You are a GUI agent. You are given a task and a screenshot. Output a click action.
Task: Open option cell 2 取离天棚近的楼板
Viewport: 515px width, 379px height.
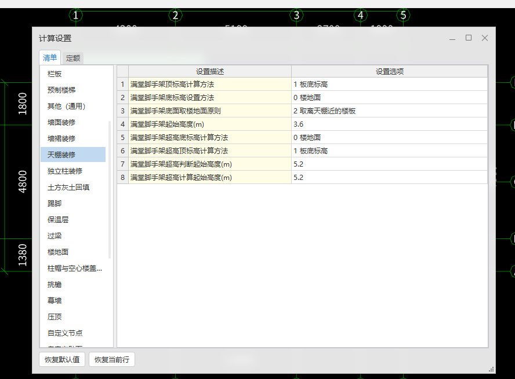click(389, 111)
